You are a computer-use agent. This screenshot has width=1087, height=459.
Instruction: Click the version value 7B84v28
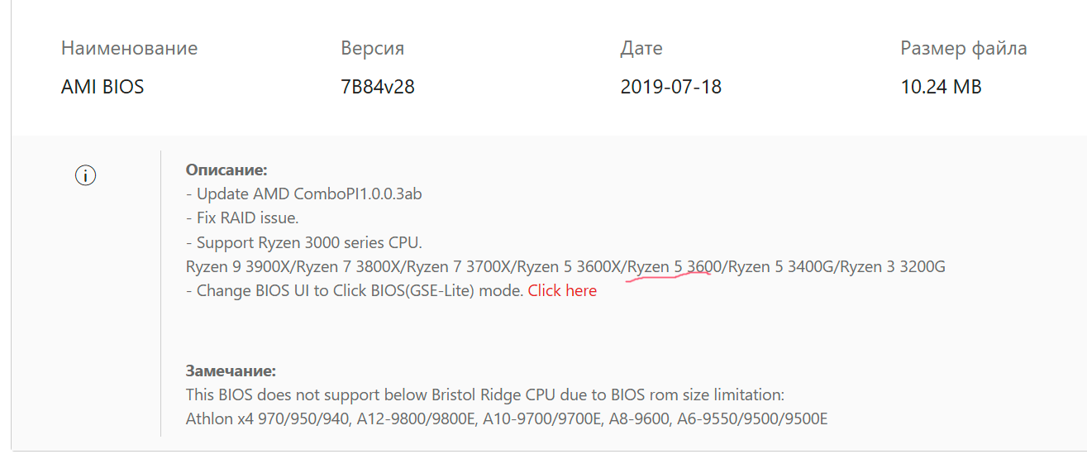click(x=378, y=87)
